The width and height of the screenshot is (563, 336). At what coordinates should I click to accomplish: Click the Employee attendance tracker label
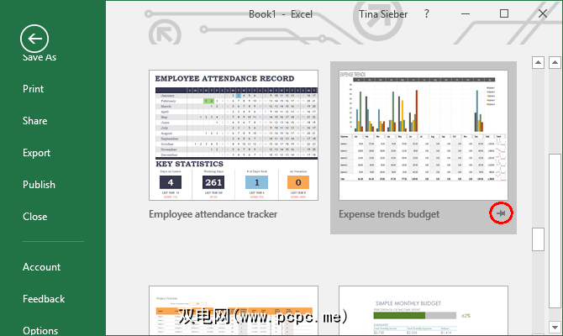213,214
